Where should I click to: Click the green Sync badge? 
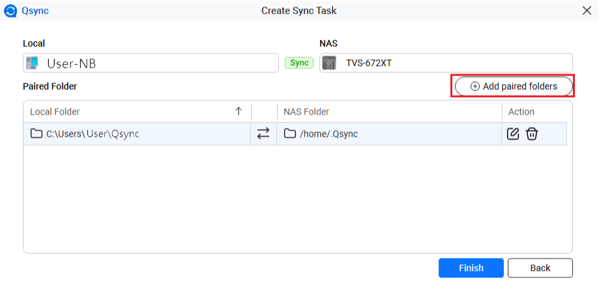(299, 63)
